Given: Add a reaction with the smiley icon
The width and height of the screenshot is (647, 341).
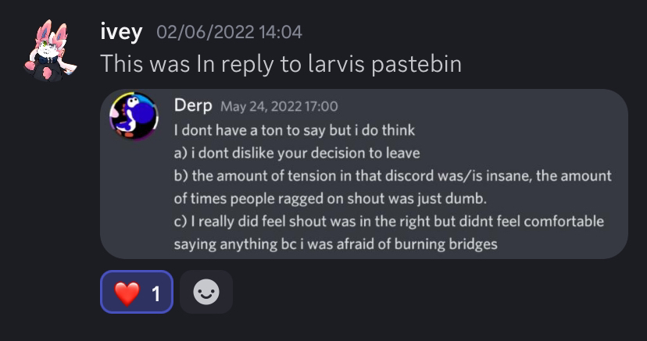Looking at the screenshot, I should pyautogui.click(x=206, y=292).
